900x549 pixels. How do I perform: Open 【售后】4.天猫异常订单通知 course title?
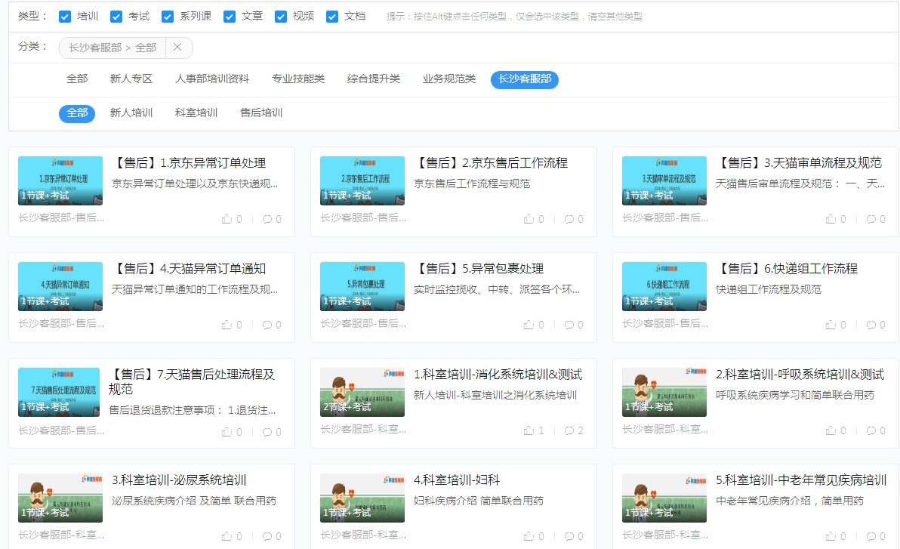click(189, 269)
